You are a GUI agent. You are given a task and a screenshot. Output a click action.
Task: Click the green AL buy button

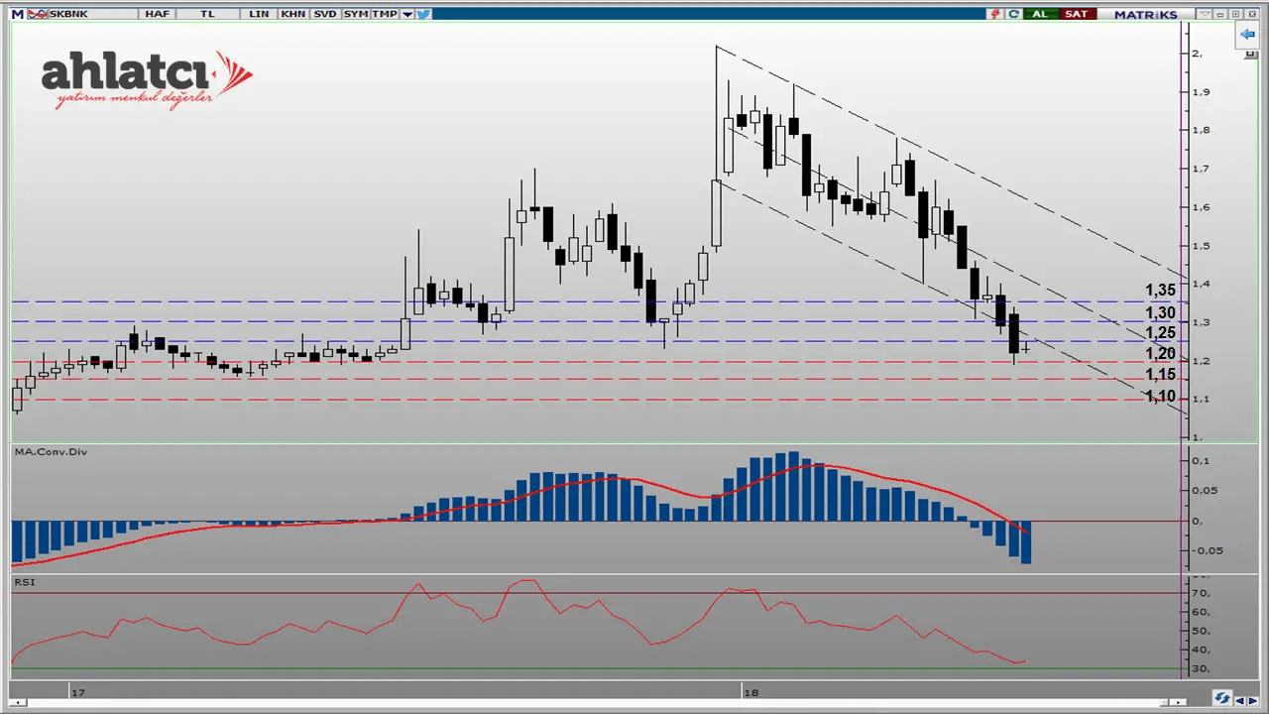click(x=1040, y=14)
